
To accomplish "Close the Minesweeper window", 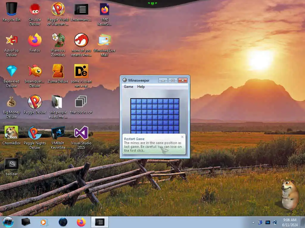I will pyautogui.click(x=183, y=80).
